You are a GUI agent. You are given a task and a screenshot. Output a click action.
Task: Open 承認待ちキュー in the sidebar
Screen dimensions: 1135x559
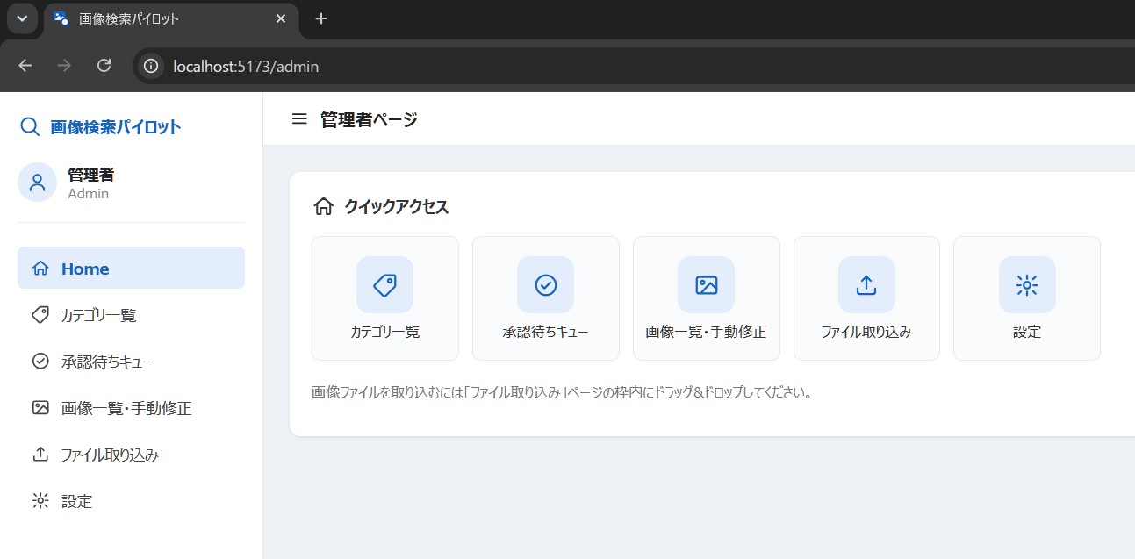(x=131, y=362)
